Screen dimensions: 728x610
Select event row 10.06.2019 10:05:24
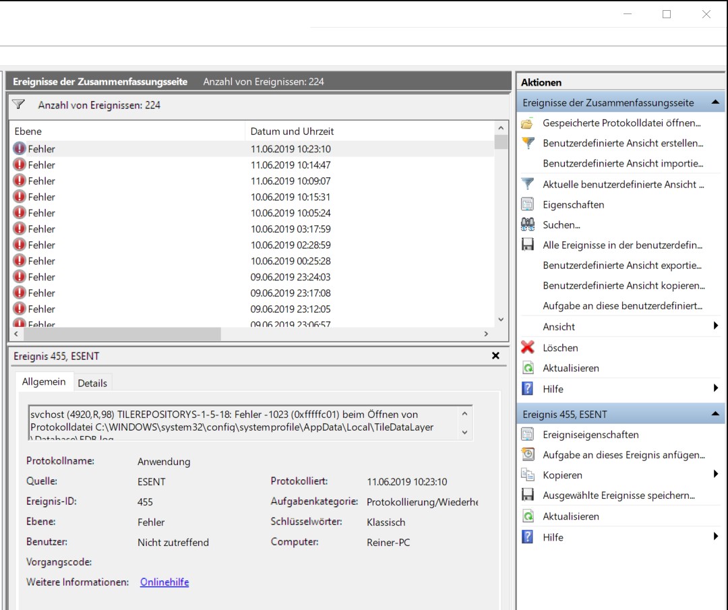252,213
